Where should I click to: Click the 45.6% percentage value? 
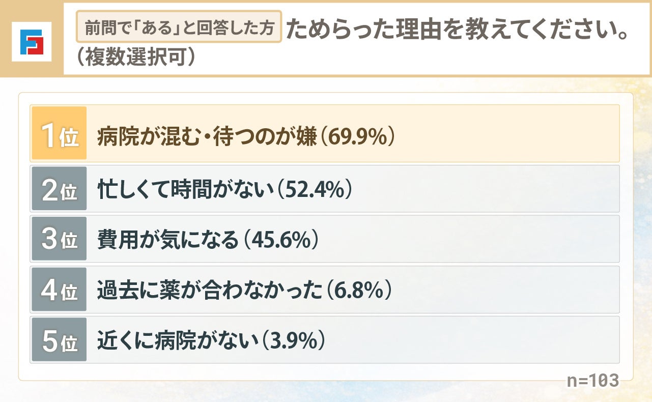click(x=281, y=240)
